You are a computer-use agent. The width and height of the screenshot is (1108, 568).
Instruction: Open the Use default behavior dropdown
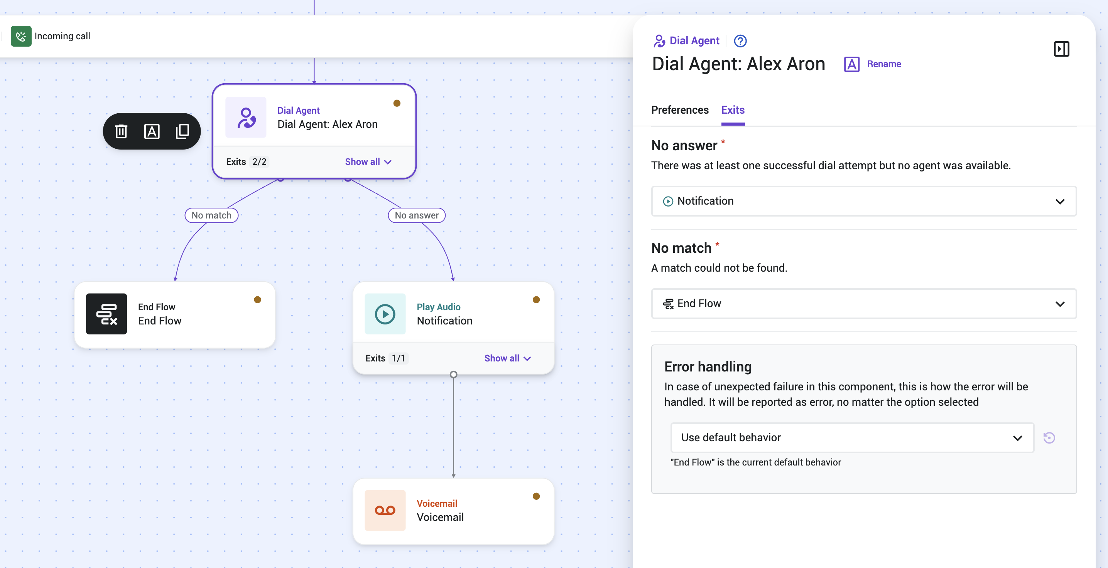coord(852,437)
